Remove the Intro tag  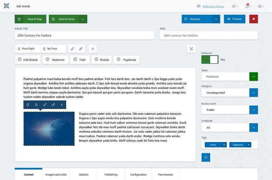(224, 145)
